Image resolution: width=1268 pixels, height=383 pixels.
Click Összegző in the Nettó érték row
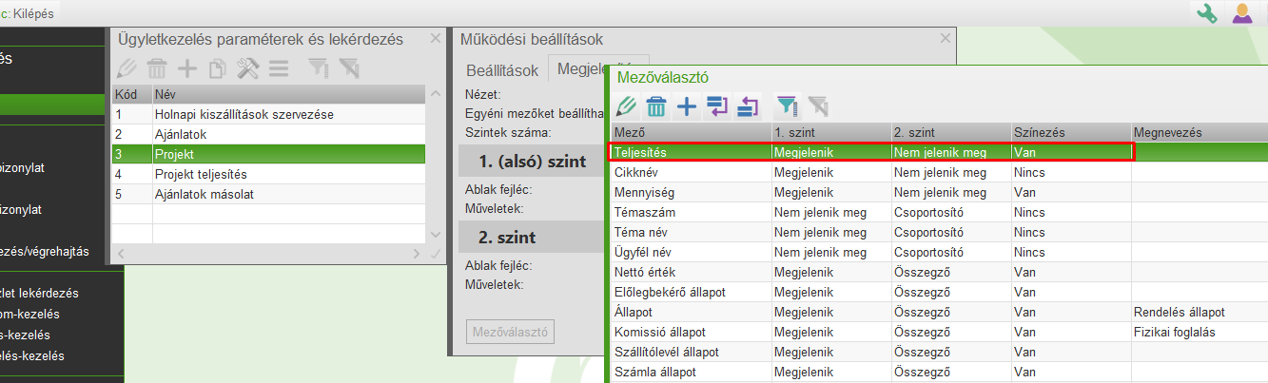pos(949,272)
